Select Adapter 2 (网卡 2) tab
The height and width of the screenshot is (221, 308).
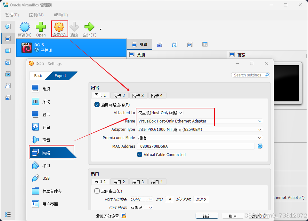pos(119,95)
